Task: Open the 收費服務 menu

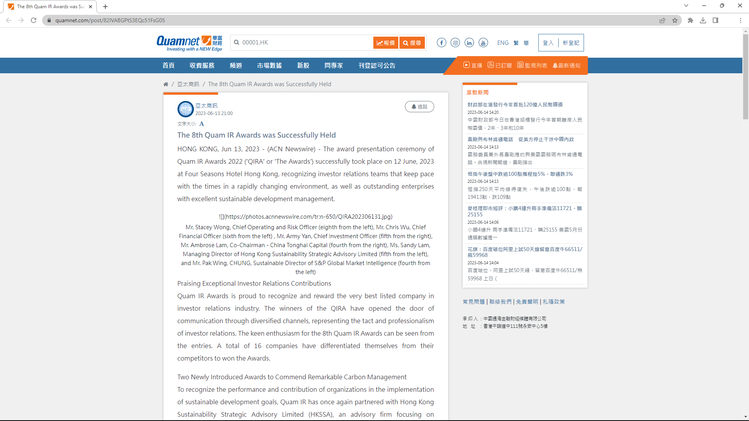Action: 202,65
